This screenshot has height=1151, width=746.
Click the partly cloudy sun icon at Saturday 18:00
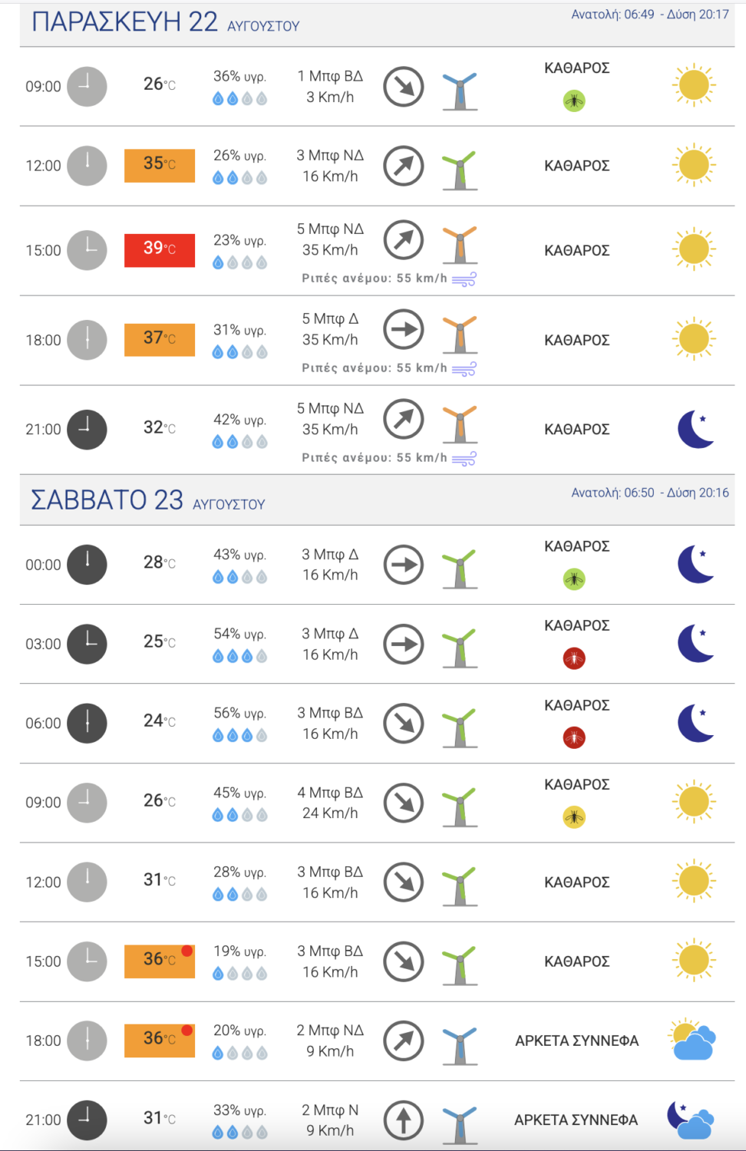pos(692,1040)
